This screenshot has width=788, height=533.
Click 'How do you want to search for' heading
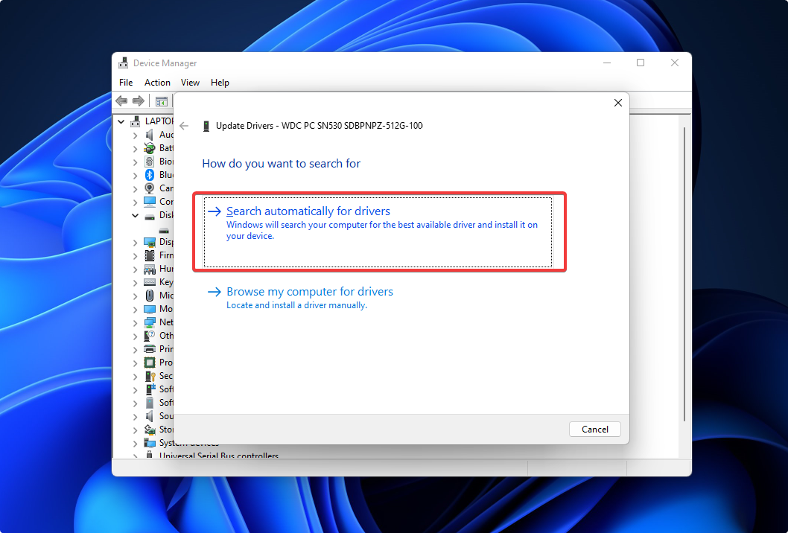(x=281, y=164)
